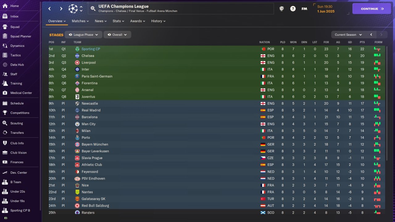Open the History tab

pos(158,21)
